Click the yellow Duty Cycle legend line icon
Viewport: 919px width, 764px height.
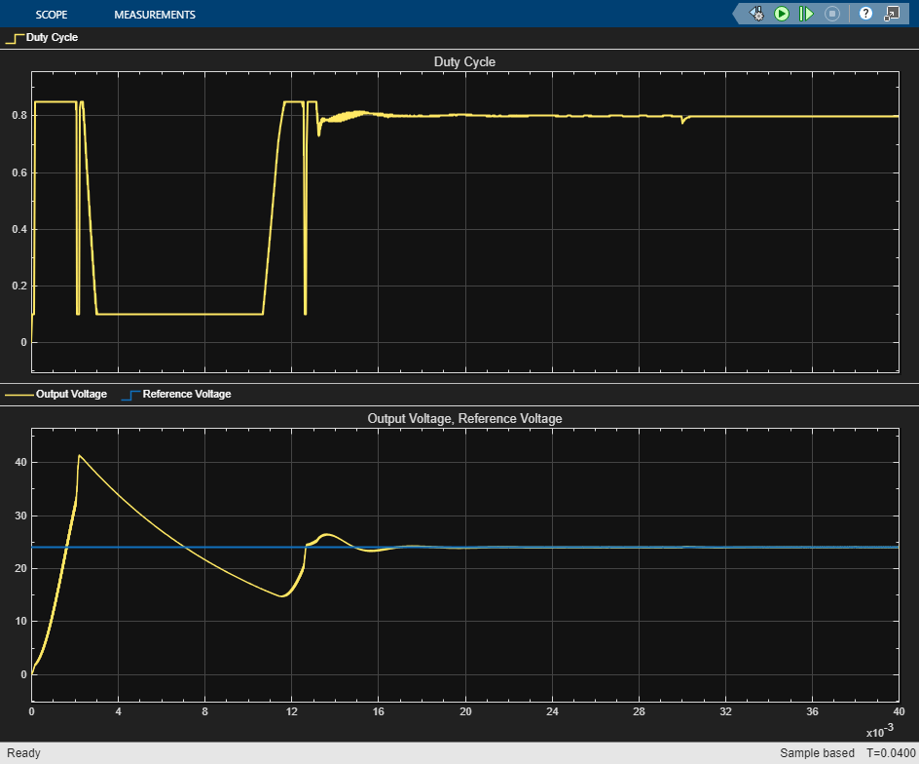[x=15, y=39]
